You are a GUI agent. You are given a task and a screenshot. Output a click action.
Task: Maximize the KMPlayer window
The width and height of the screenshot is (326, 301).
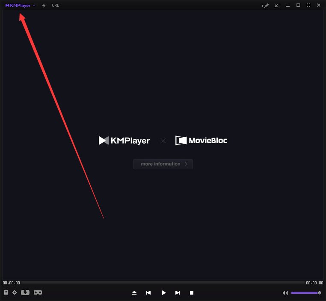pyautogui.click(x=298, y=6)
